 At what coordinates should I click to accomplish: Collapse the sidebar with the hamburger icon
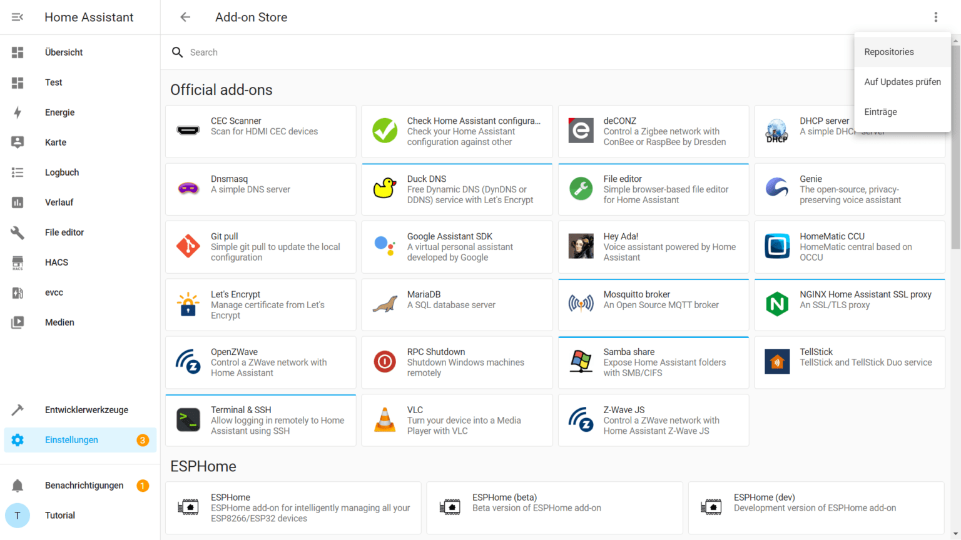point(18,17)
